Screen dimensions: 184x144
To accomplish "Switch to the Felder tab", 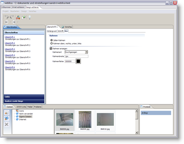I will coord(30,107).
